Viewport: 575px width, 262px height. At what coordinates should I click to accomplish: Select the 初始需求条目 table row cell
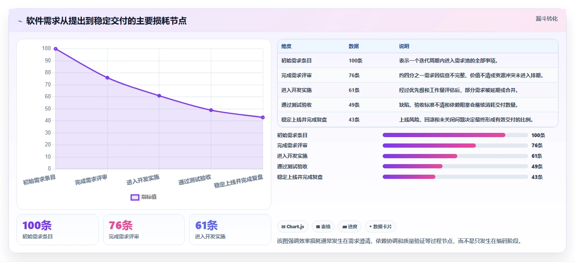point(297,61)
